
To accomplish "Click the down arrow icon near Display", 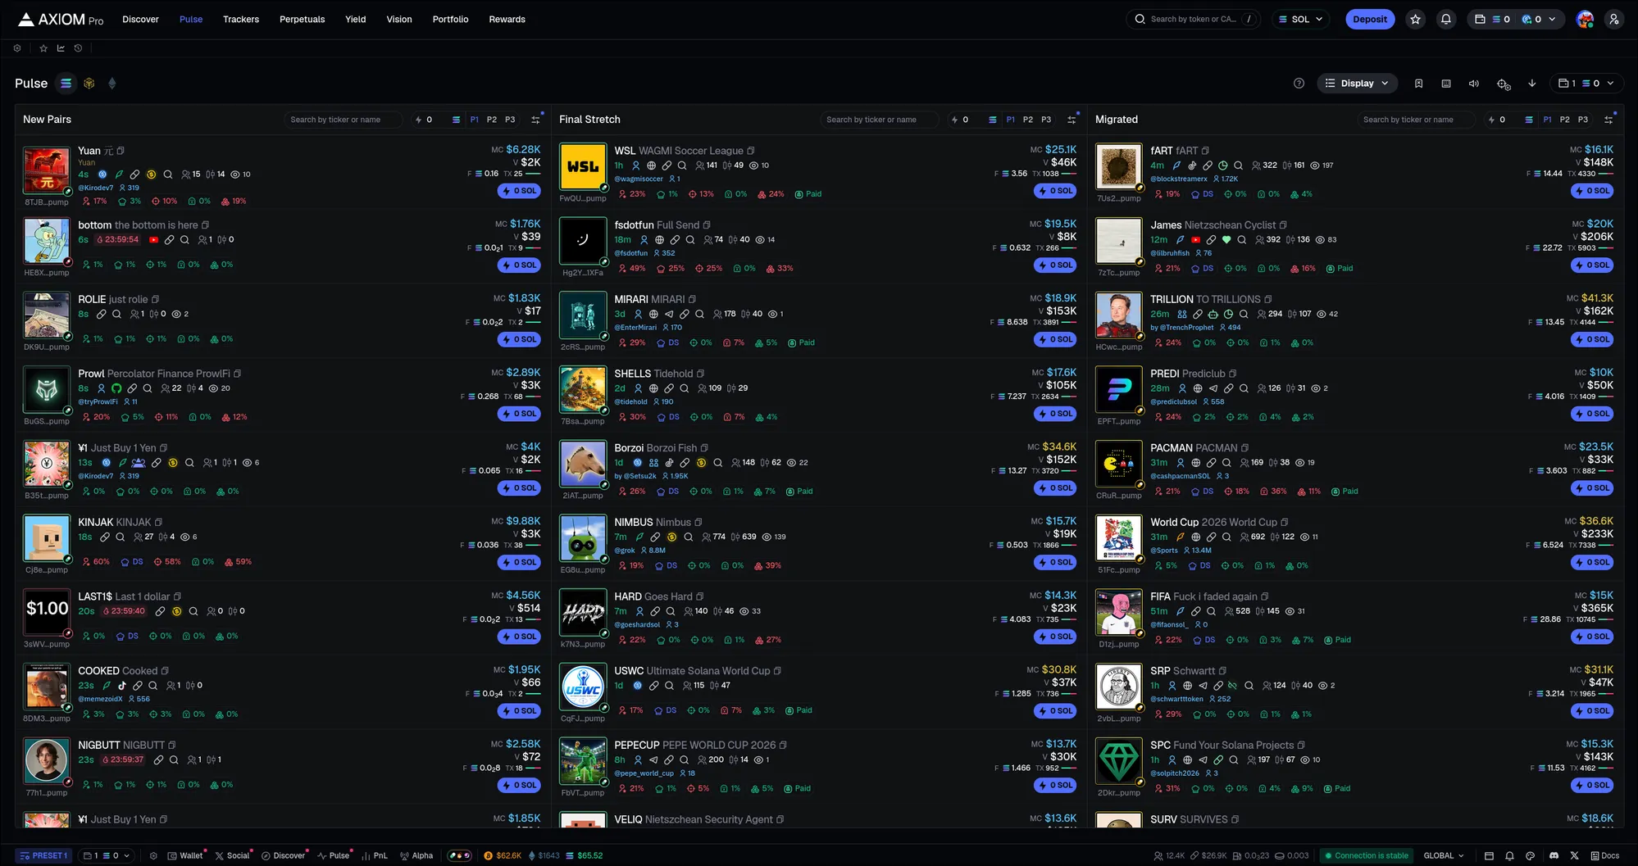I will pos(1532,84).
